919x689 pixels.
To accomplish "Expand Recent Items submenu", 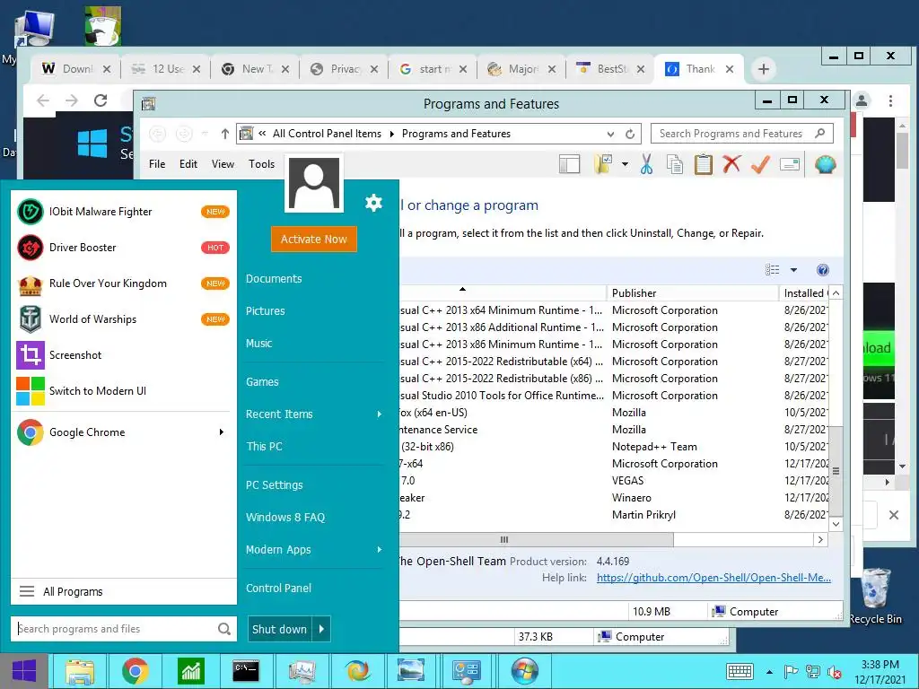I will tap(380, 414).
